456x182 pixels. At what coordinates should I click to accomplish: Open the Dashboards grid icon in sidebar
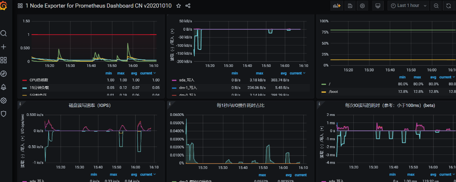4,60
